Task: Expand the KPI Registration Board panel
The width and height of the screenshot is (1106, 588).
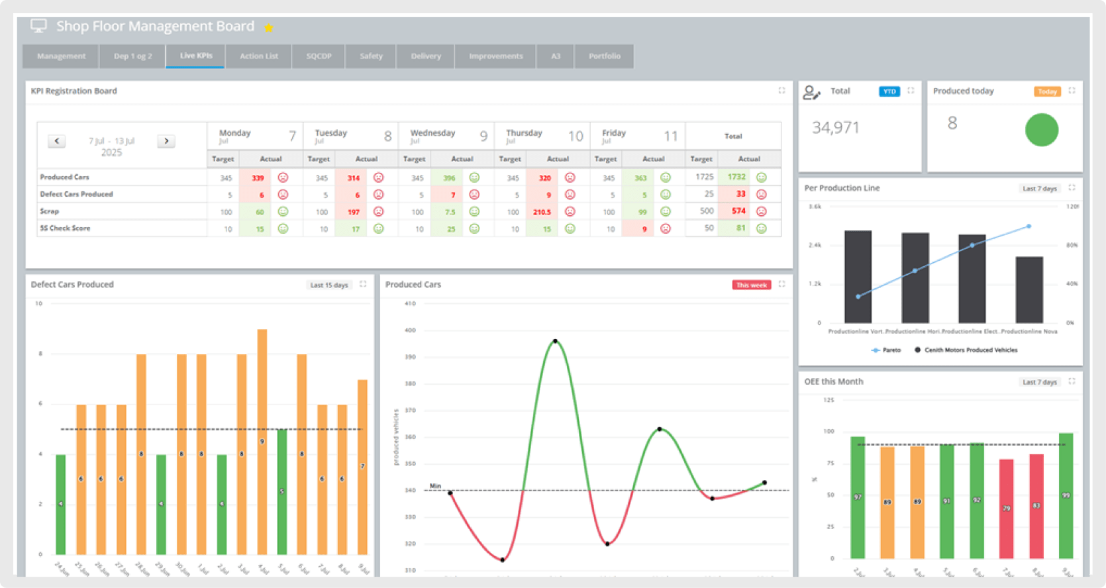Action: [781, 91]
